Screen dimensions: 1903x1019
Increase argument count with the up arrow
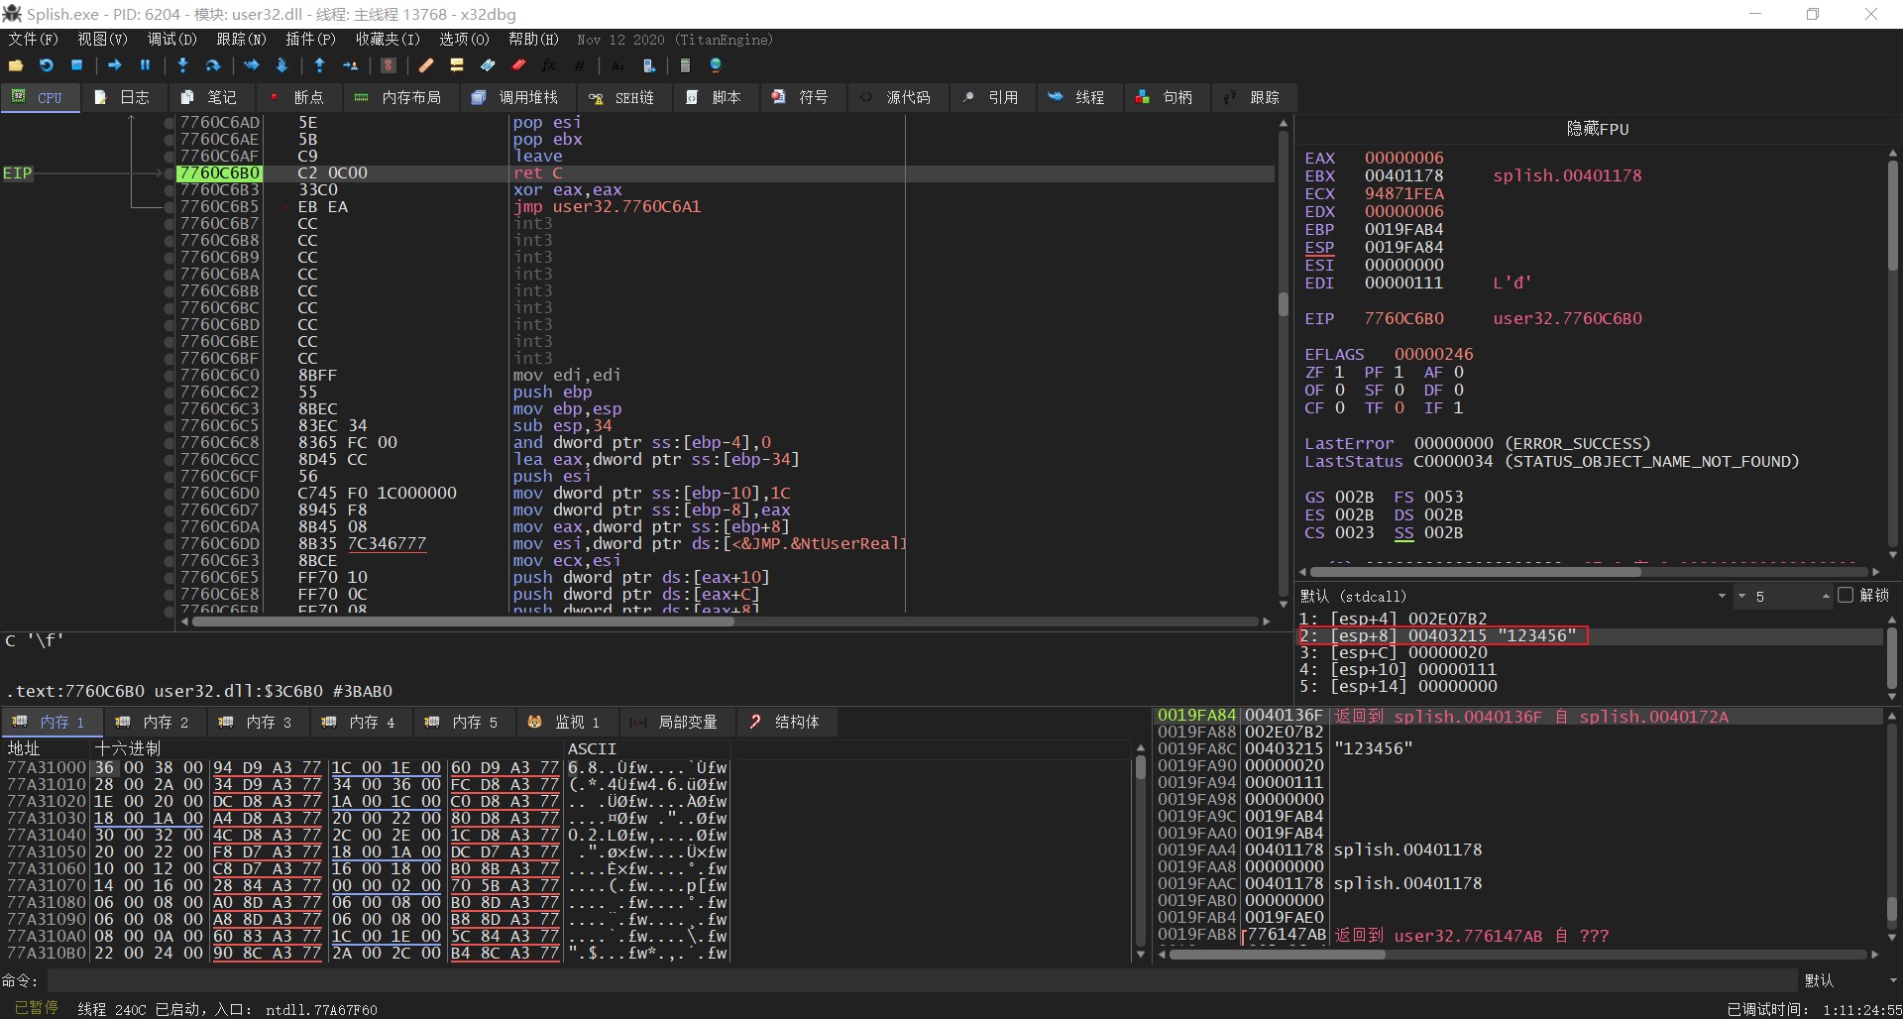(x=1825, y=596)
